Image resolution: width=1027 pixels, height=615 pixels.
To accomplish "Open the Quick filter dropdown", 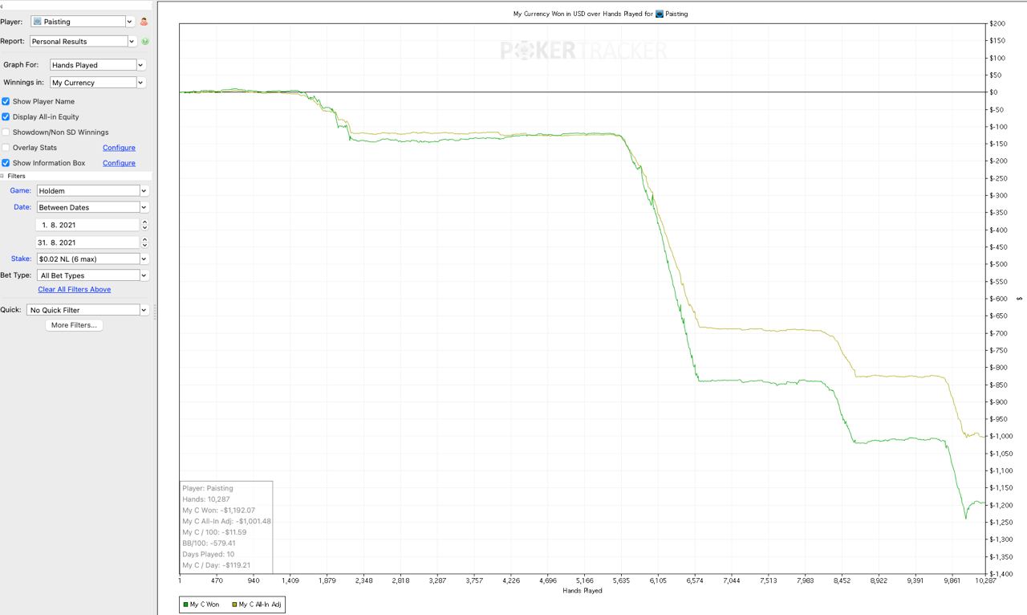I will click(87, 310).
